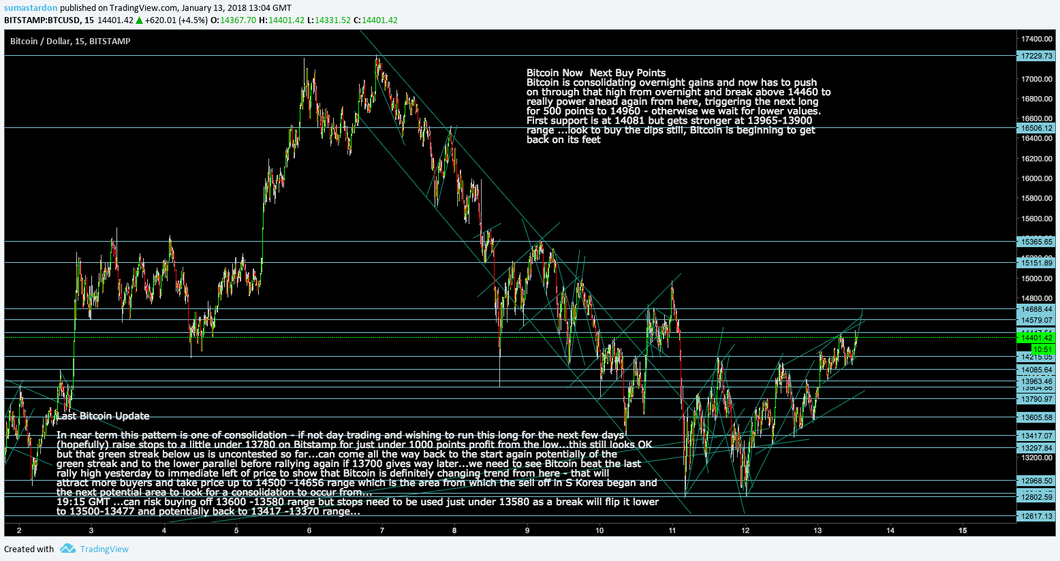Screen dimensions: 1060x561
Task: Select the 'Bitcoin Now Next Buy Points' annotation heading
Action: point(596,73)
